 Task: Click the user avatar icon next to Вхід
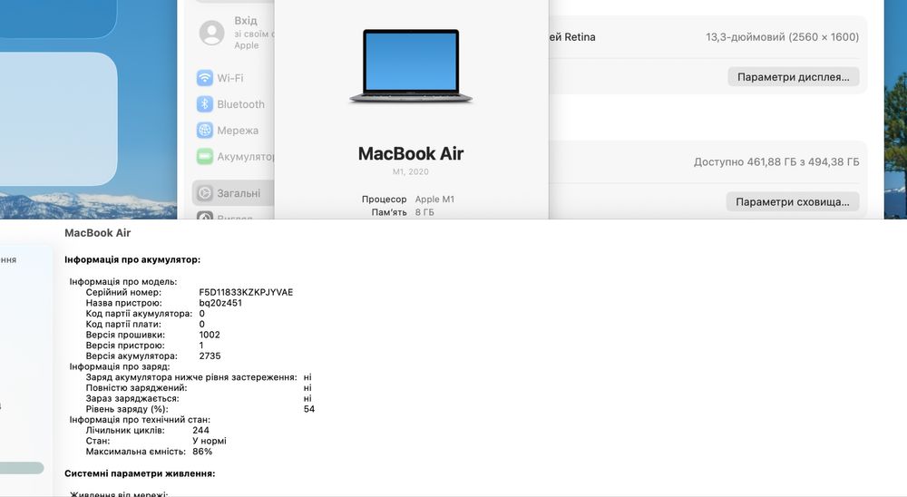pos(211,33)
